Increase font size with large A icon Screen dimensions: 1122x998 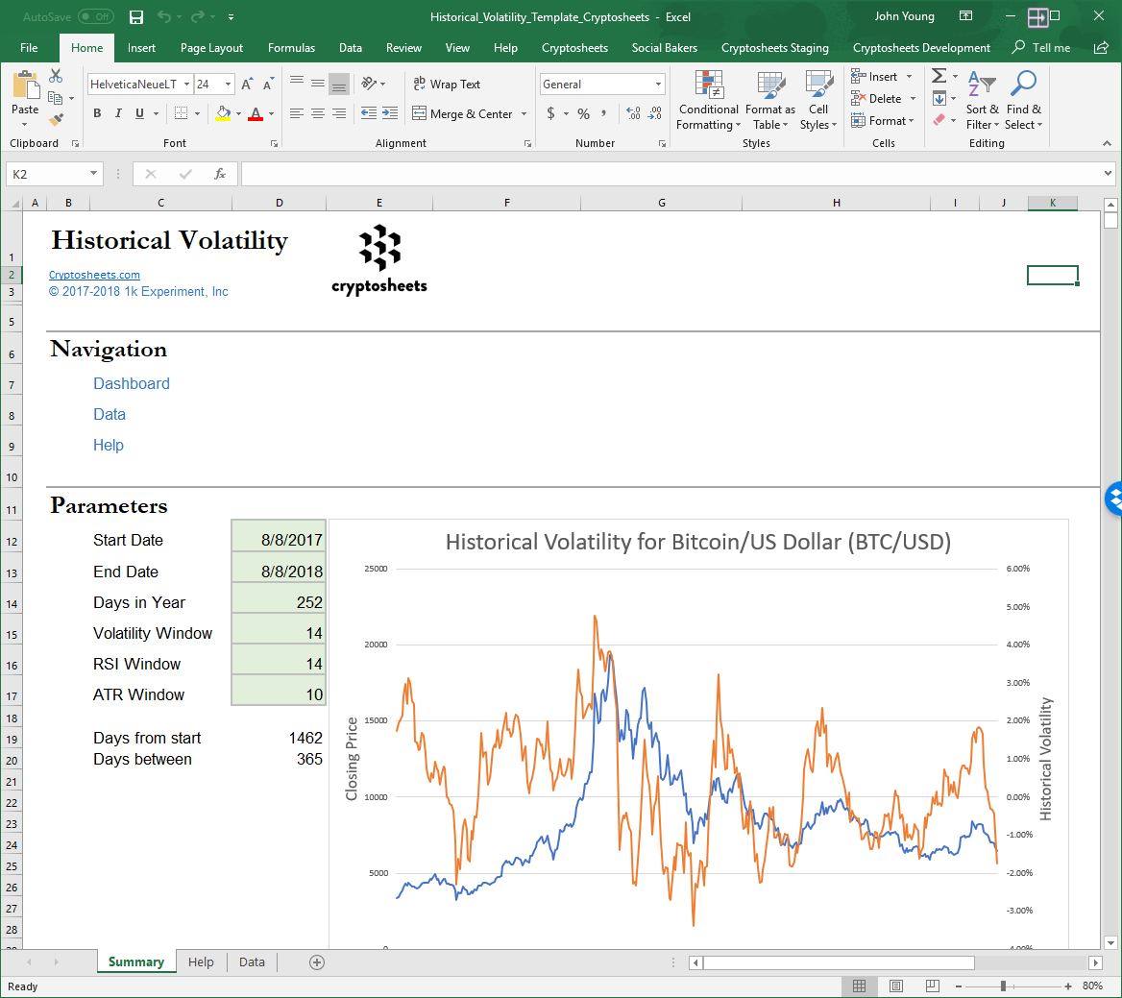[247, 85]
